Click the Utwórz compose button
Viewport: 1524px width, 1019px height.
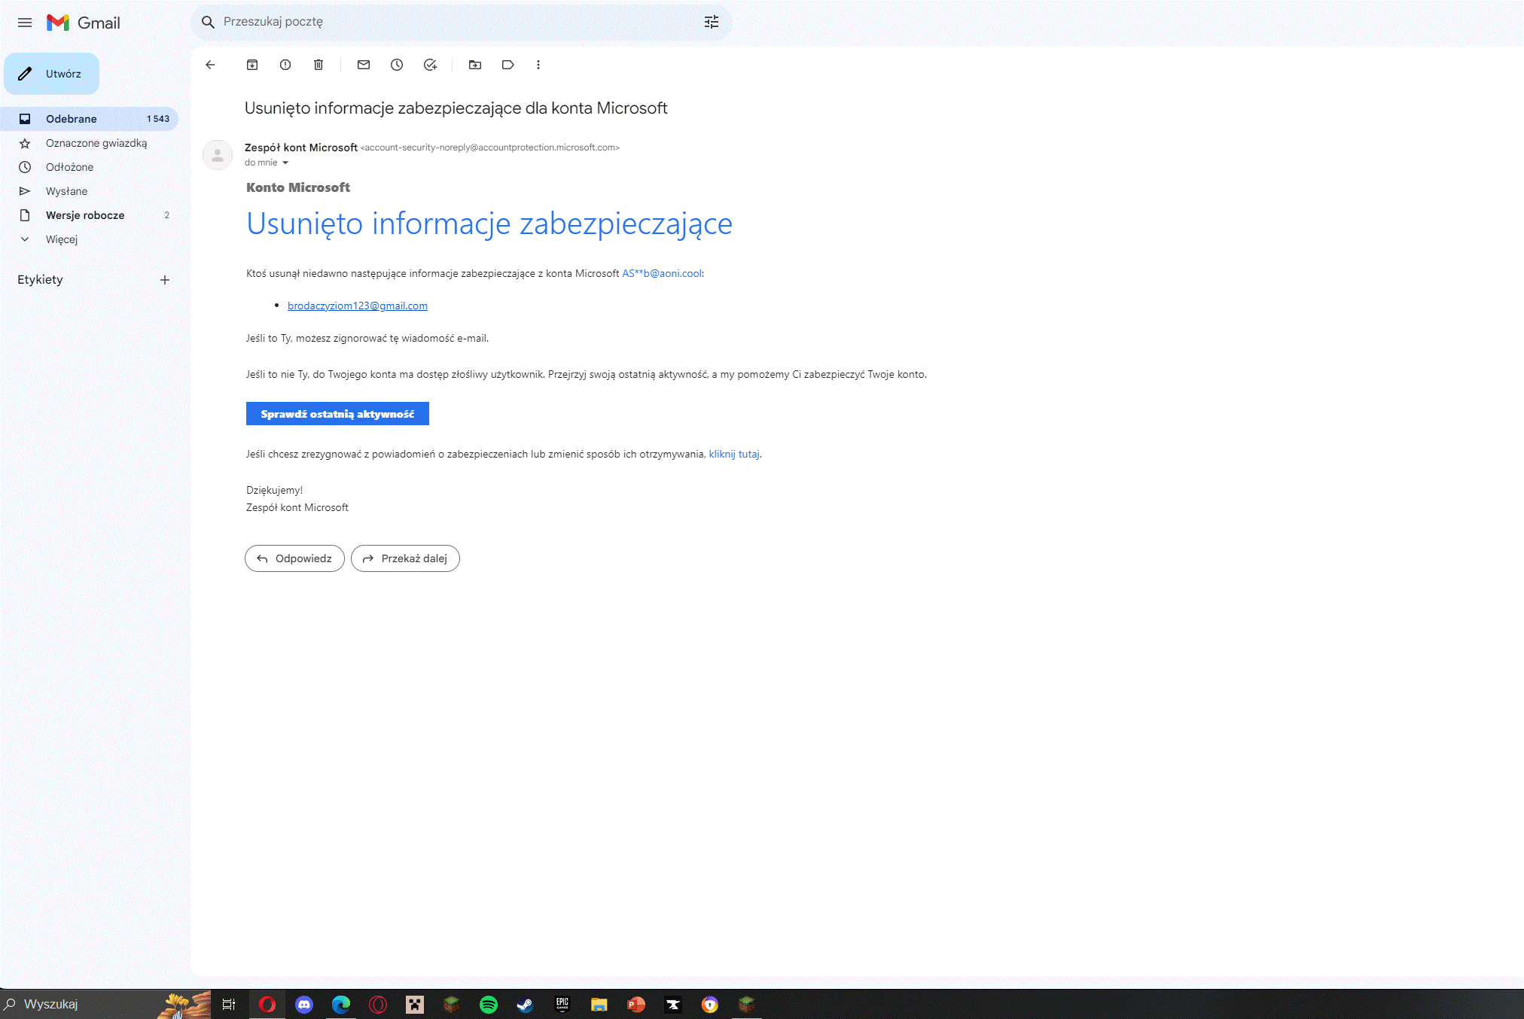[51, 74]
